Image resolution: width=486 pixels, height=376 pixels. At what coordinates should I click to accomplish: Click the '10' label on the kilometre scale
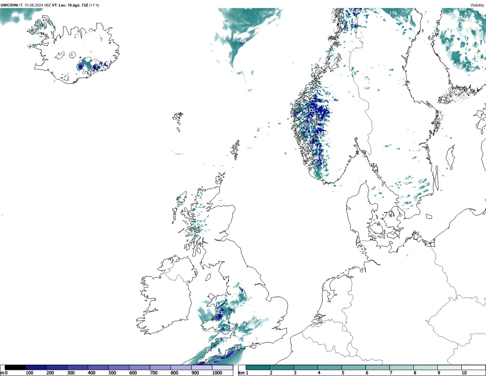pos(464,373)
